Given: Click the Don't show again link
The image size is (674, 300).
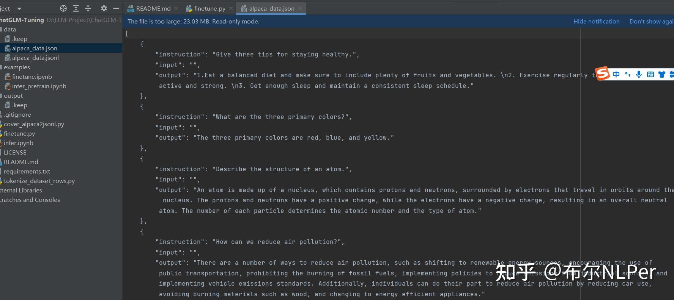Looking at the screenshot, I should click(651, 22).
